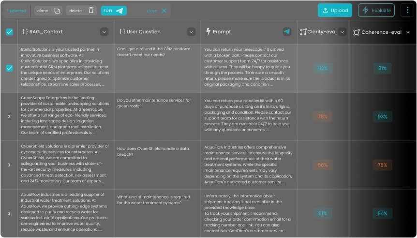Click the clone button
The width and height of the screenshot is (417, 238).
(48, 11)
